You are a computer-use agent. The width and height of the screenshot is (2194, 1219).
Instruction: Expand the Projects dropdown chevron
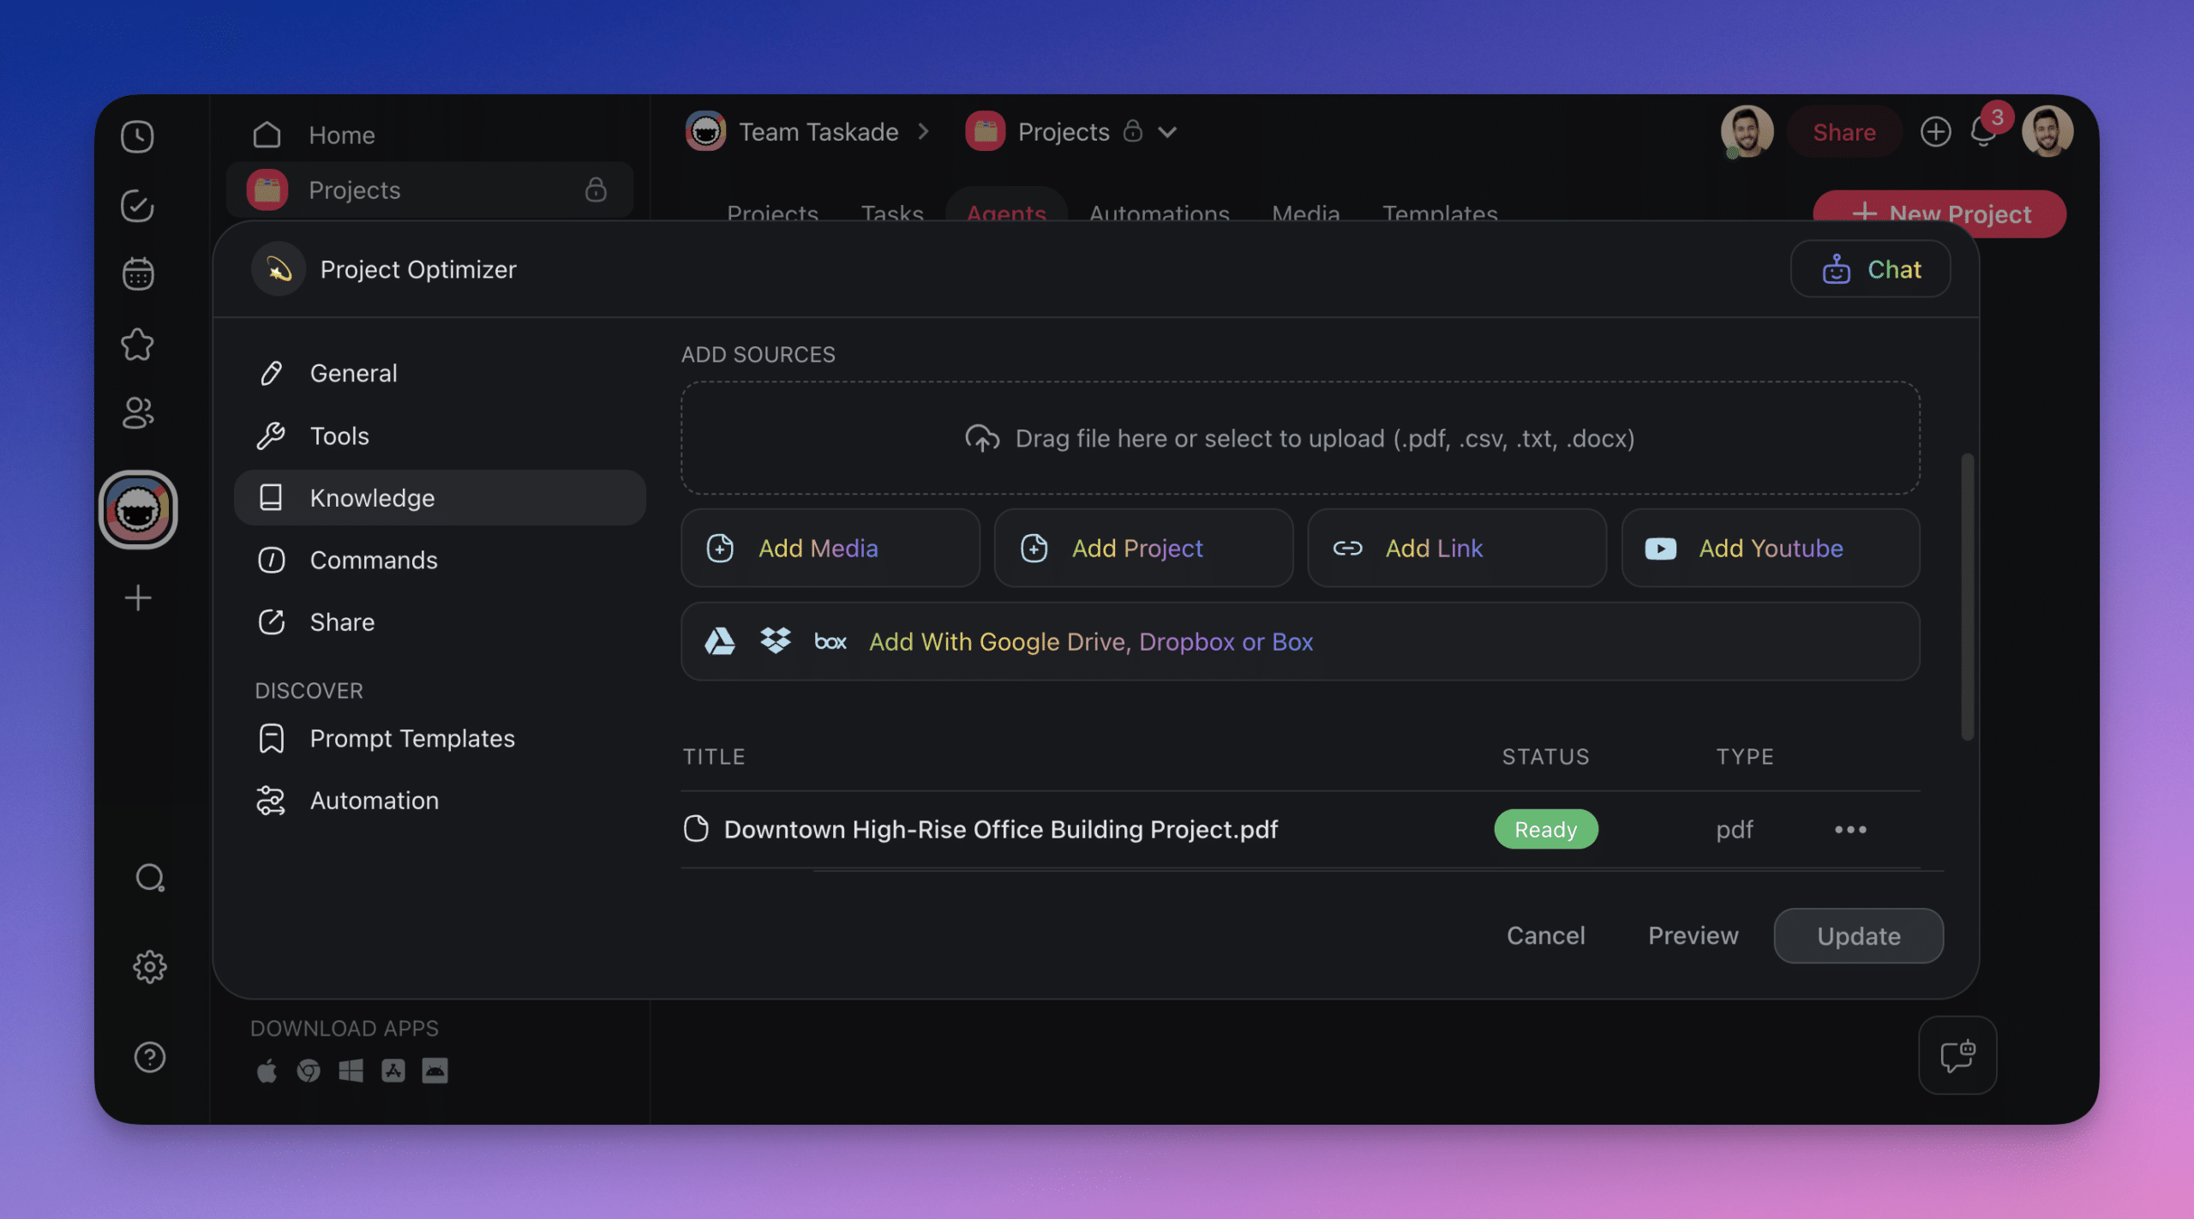(x=1167, y=132)
